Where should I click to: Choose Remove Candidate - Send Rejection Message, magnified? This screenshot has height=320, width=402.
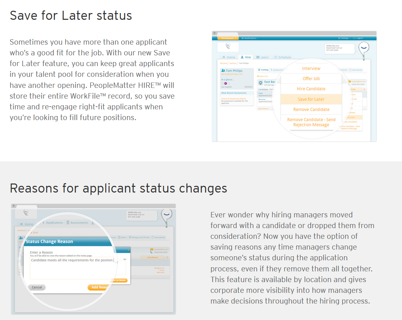click(311, 122)
